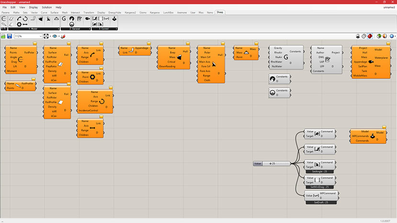Click the Value slider showing 25
The height and width of the screenshot is (223, 397).
pos(275,164)
